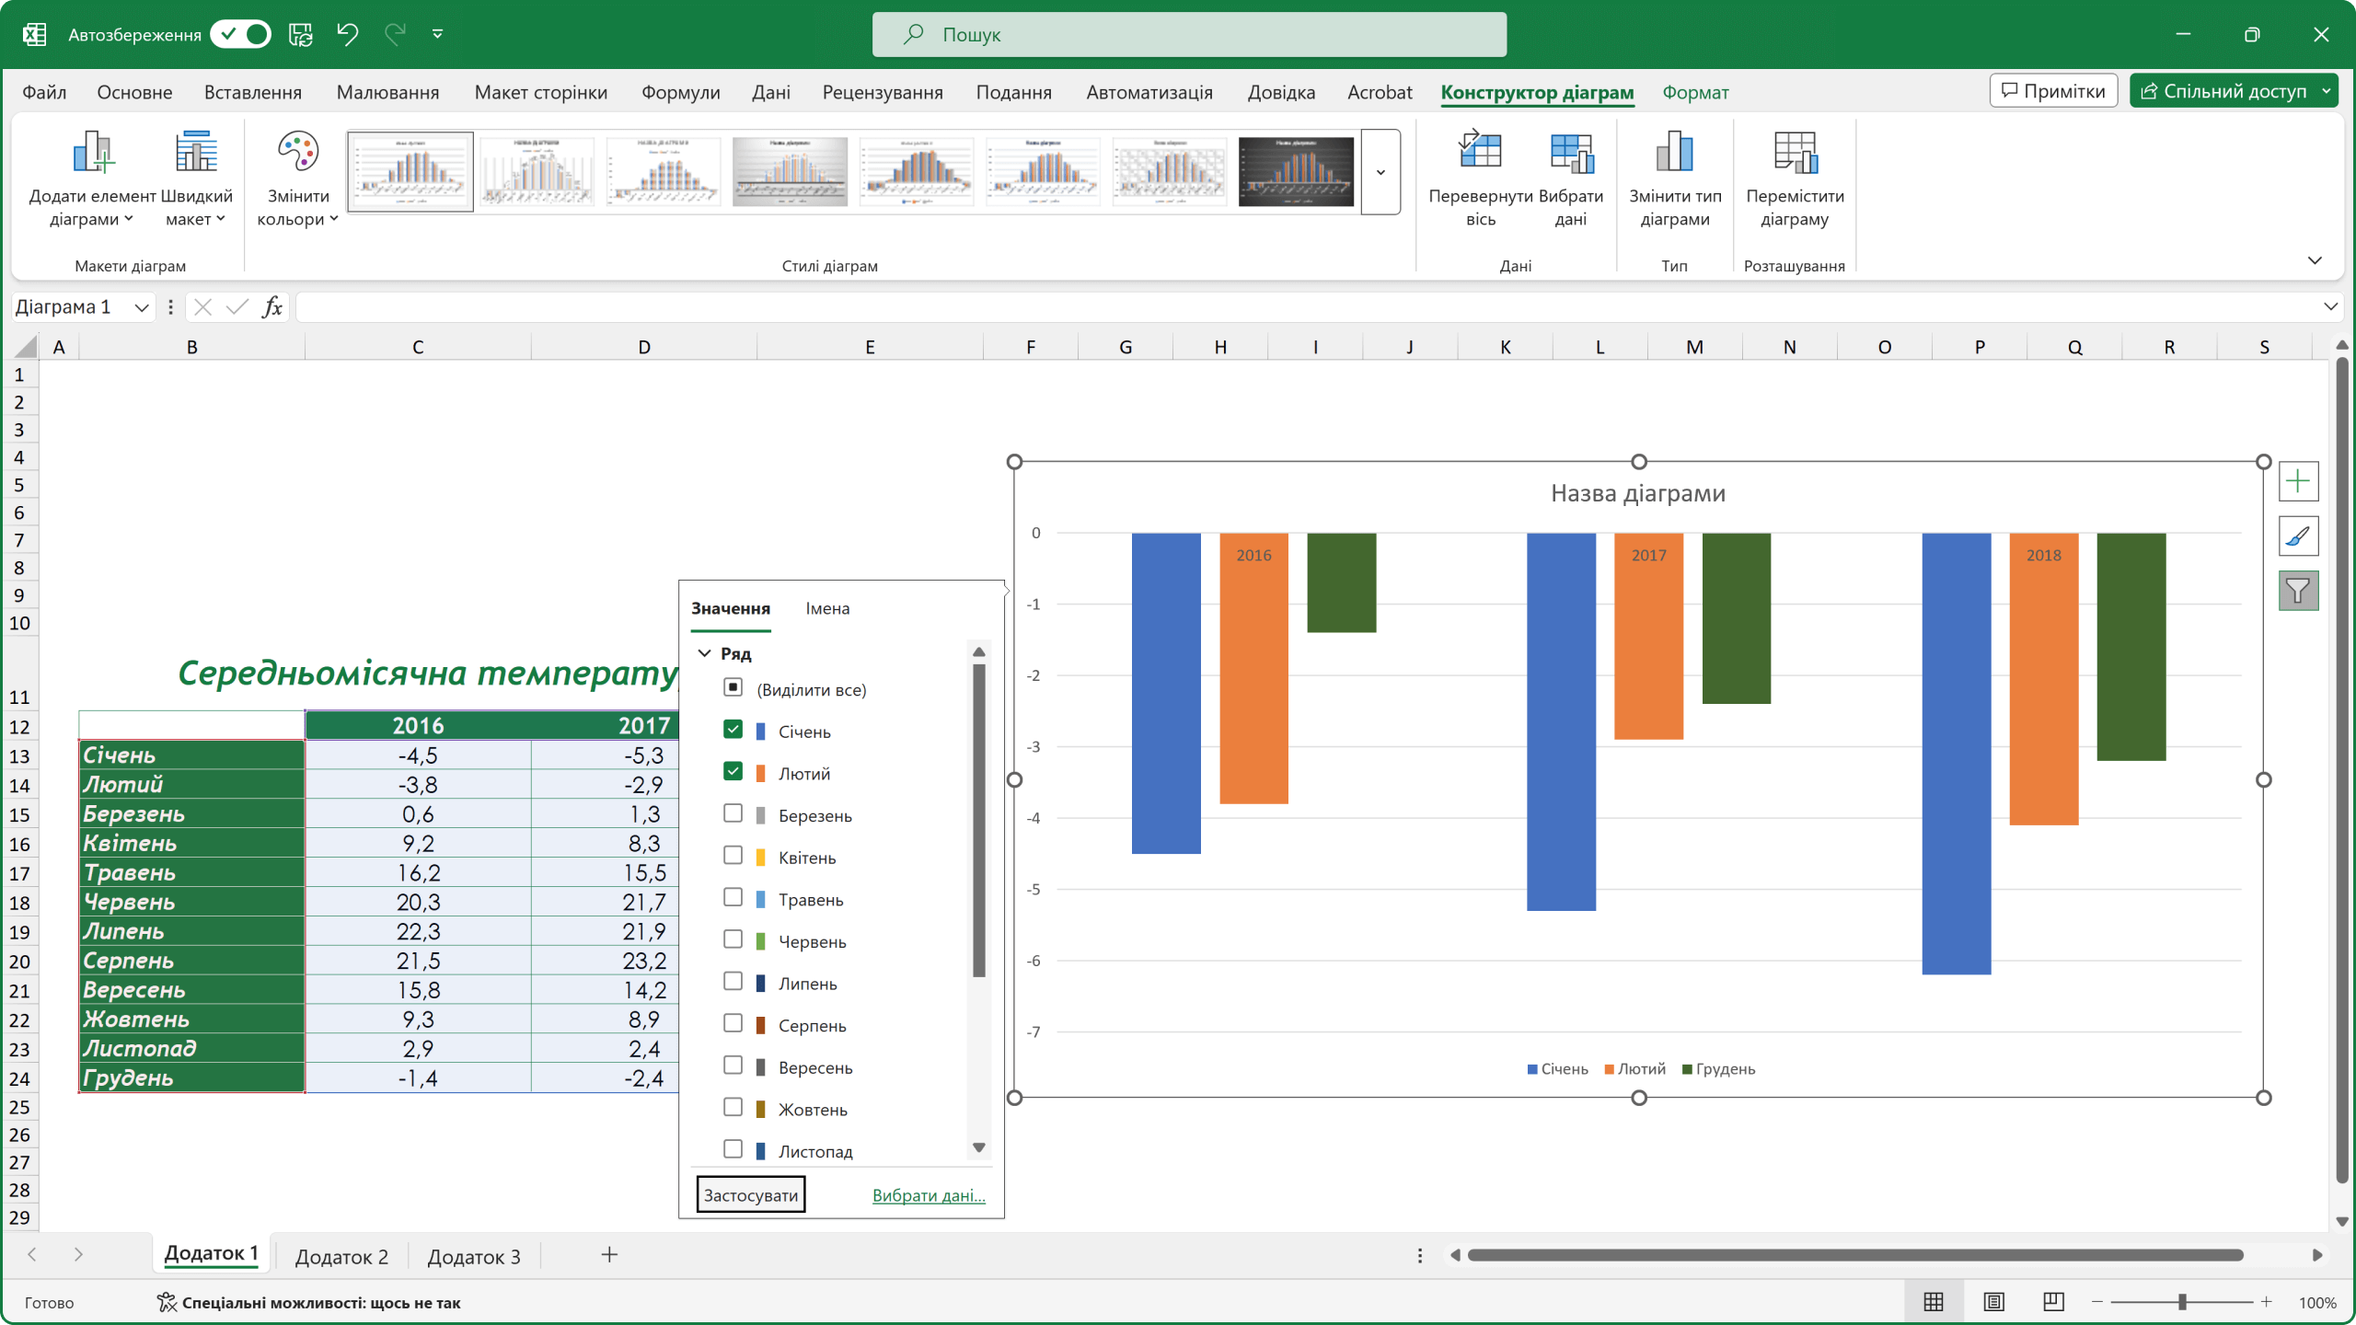Click the zoom slider handle
This screenshot has width=2356, height=1325.
tap(2181, 1302)
